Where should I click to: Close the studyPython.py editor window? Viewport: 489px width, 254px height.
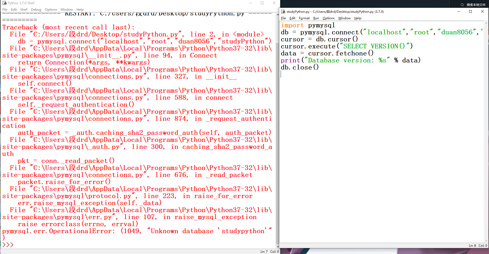[x=482, y=12]
